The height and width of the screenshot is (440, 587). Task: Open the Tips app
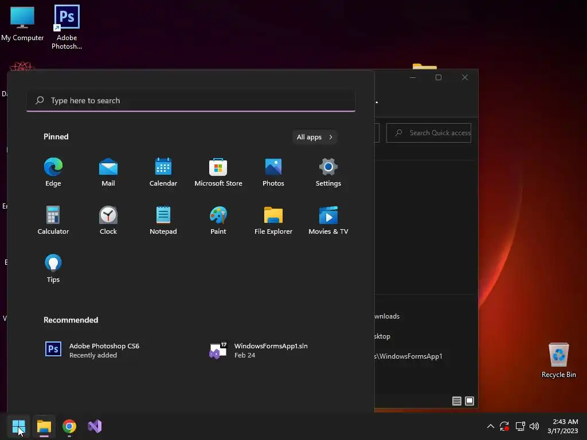point(53,269)
